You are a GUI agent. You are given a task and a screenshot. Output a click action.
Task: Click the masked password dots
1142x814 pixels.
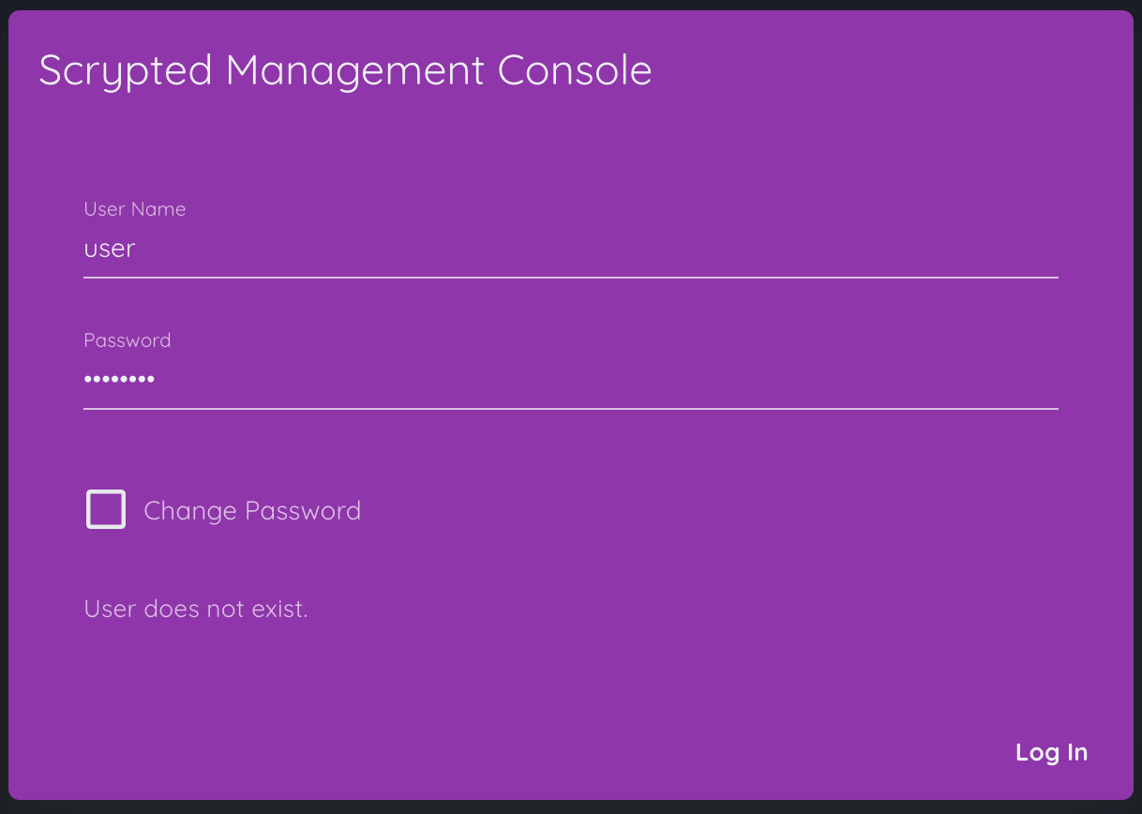pyautogui.click(x=118, y=379)
